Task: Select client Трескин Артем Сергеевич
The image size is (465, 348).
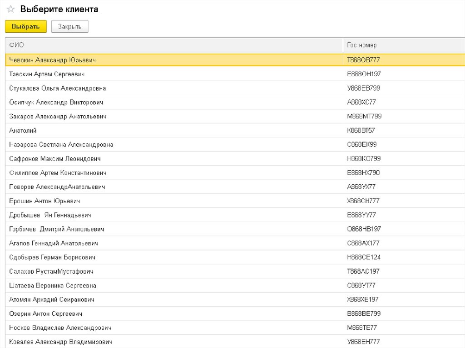Action: tap(46, 74)
